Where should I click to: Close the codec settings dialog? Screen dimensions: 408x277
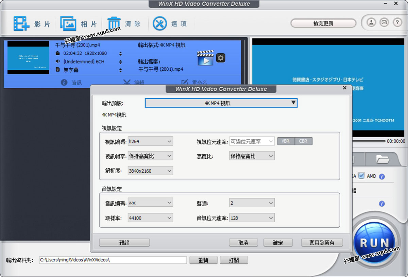click(345, 88)
